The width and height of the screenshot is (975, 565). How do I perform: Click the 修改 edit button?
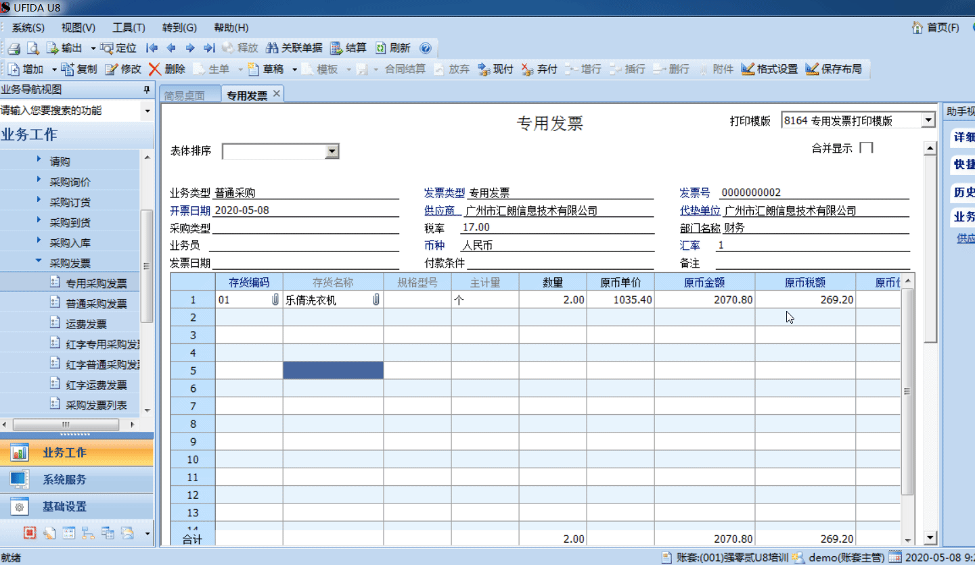(x=123, y=69)
